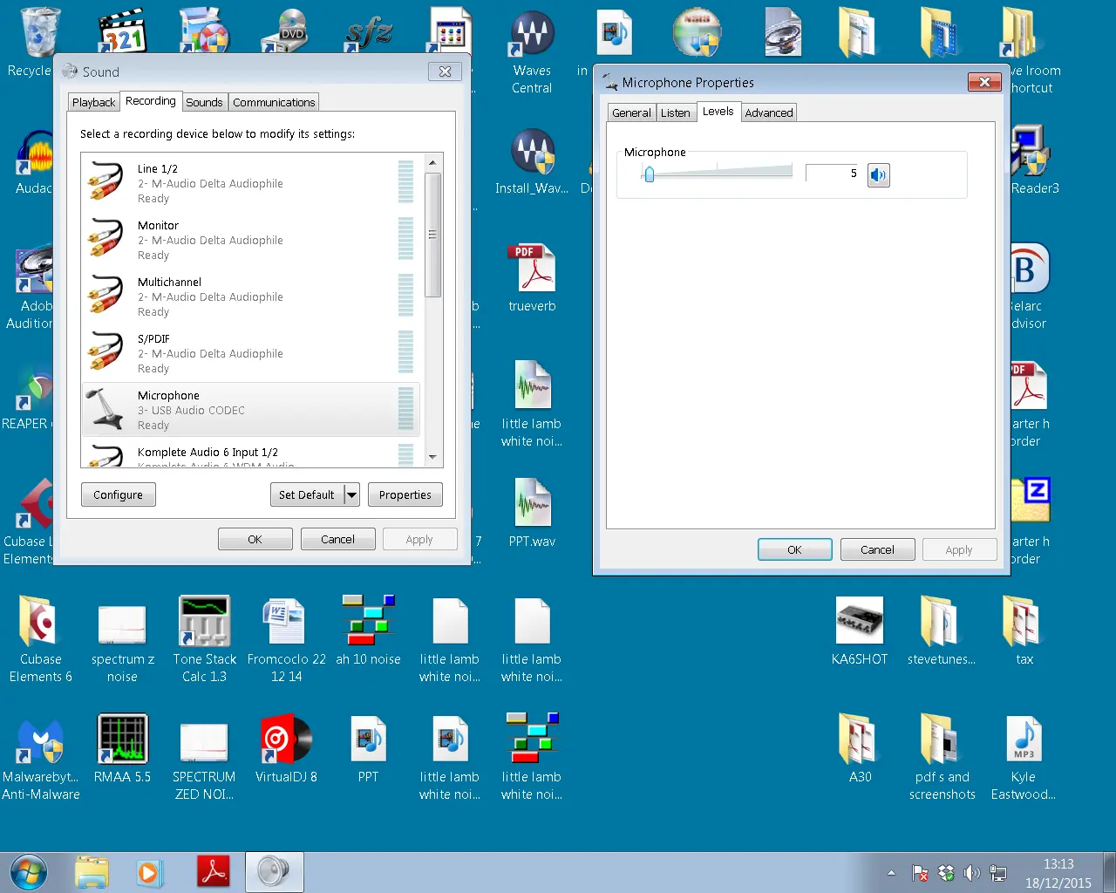
Task: Select the S/PDIF recording device
Action: [x=250, y=353]
